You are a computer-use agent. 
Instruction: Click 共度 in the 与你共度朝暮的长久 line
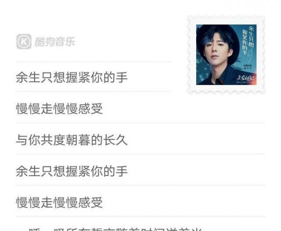coord(53,140)
